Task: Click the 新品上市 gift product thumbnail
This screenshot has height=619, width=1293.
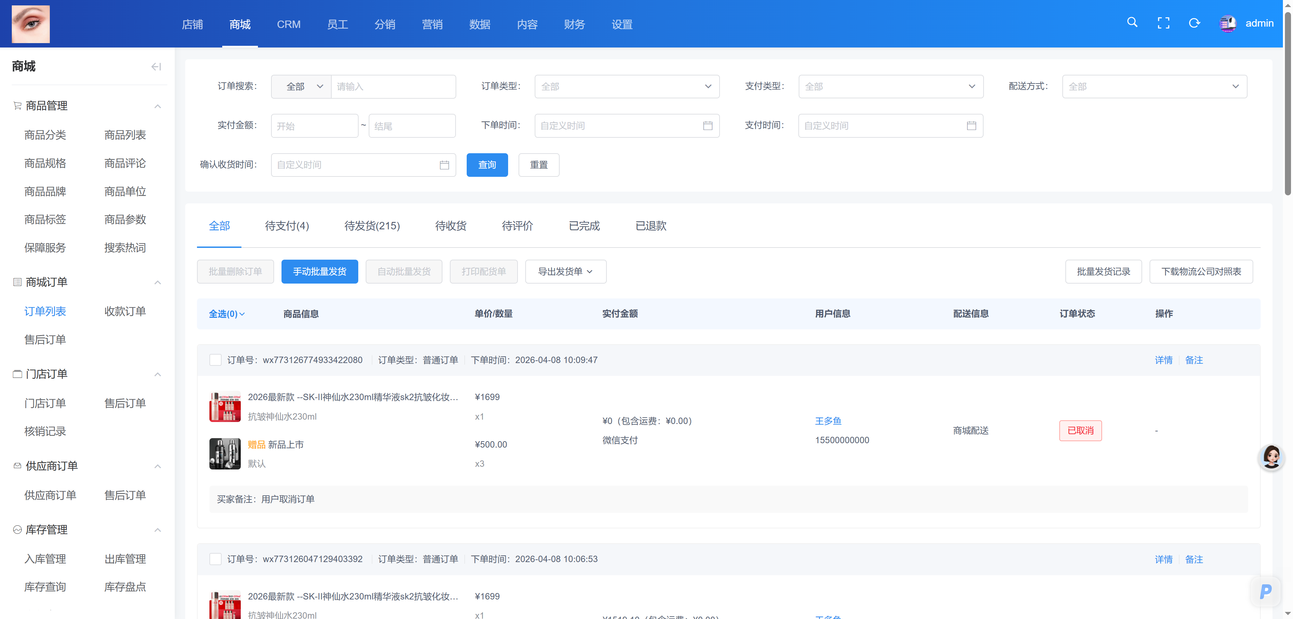Action: click(x=225, y=454)
